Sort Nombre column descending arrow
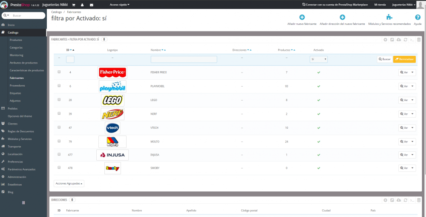Image resolution: width=426 pixels, height=217 pixels. pos(162,50)
